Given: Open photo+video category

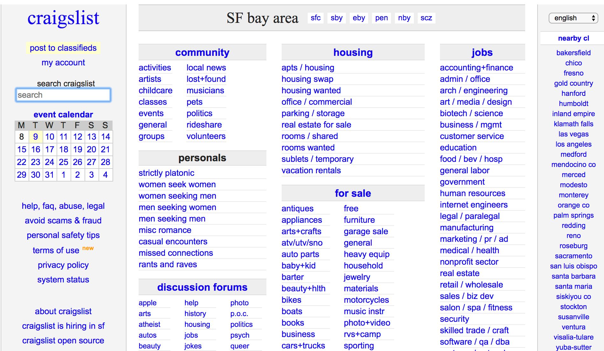Looking at the screenshot, I should [x=367, y=323].
